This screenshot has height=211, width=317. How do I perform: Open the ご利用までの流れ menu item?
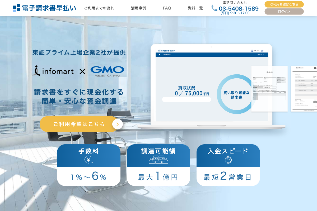(x=99, y=8)
